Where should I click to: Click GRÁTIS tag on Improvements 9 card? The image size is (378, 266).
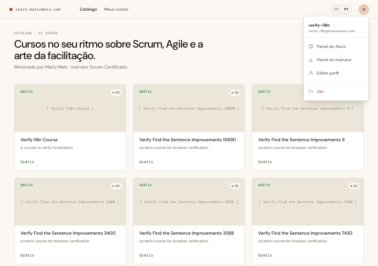264,92
